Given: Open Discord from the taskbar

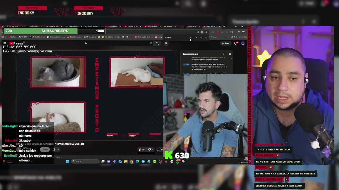Looking at the screenshot, I should 109,161.
